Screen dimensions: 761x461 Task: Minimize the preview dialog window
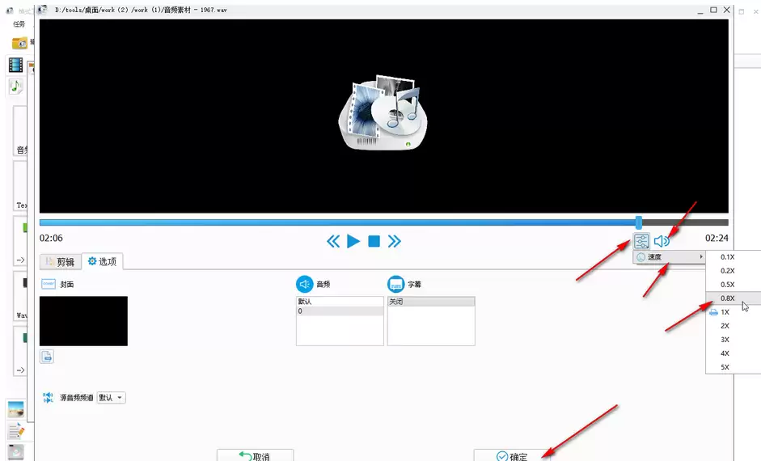pos(700,11)
